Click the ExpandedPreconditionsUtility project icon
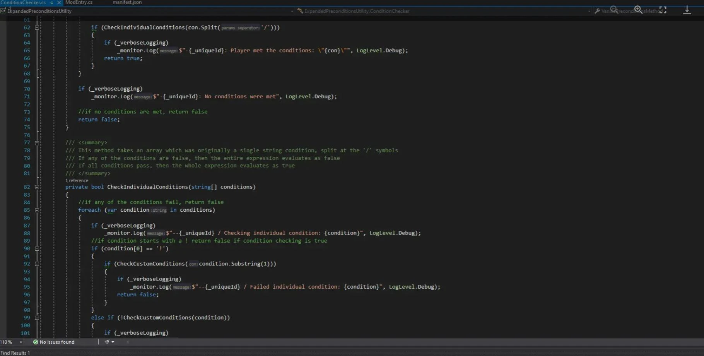Screen dimensions: 704x356 tap(3, 11)
